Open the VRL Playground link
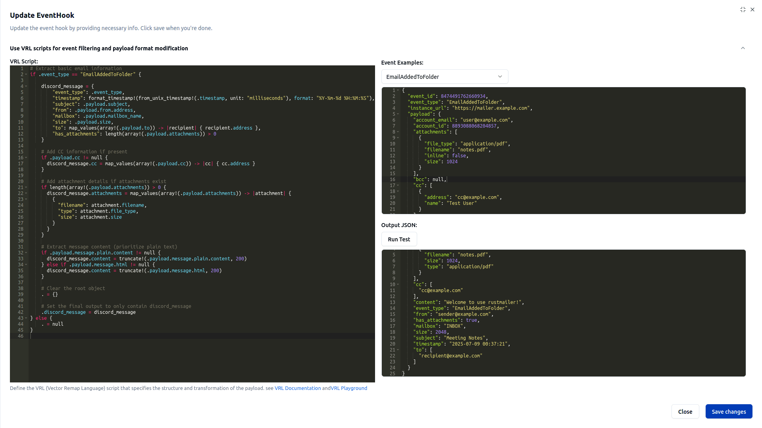 (x=349, y=388)
